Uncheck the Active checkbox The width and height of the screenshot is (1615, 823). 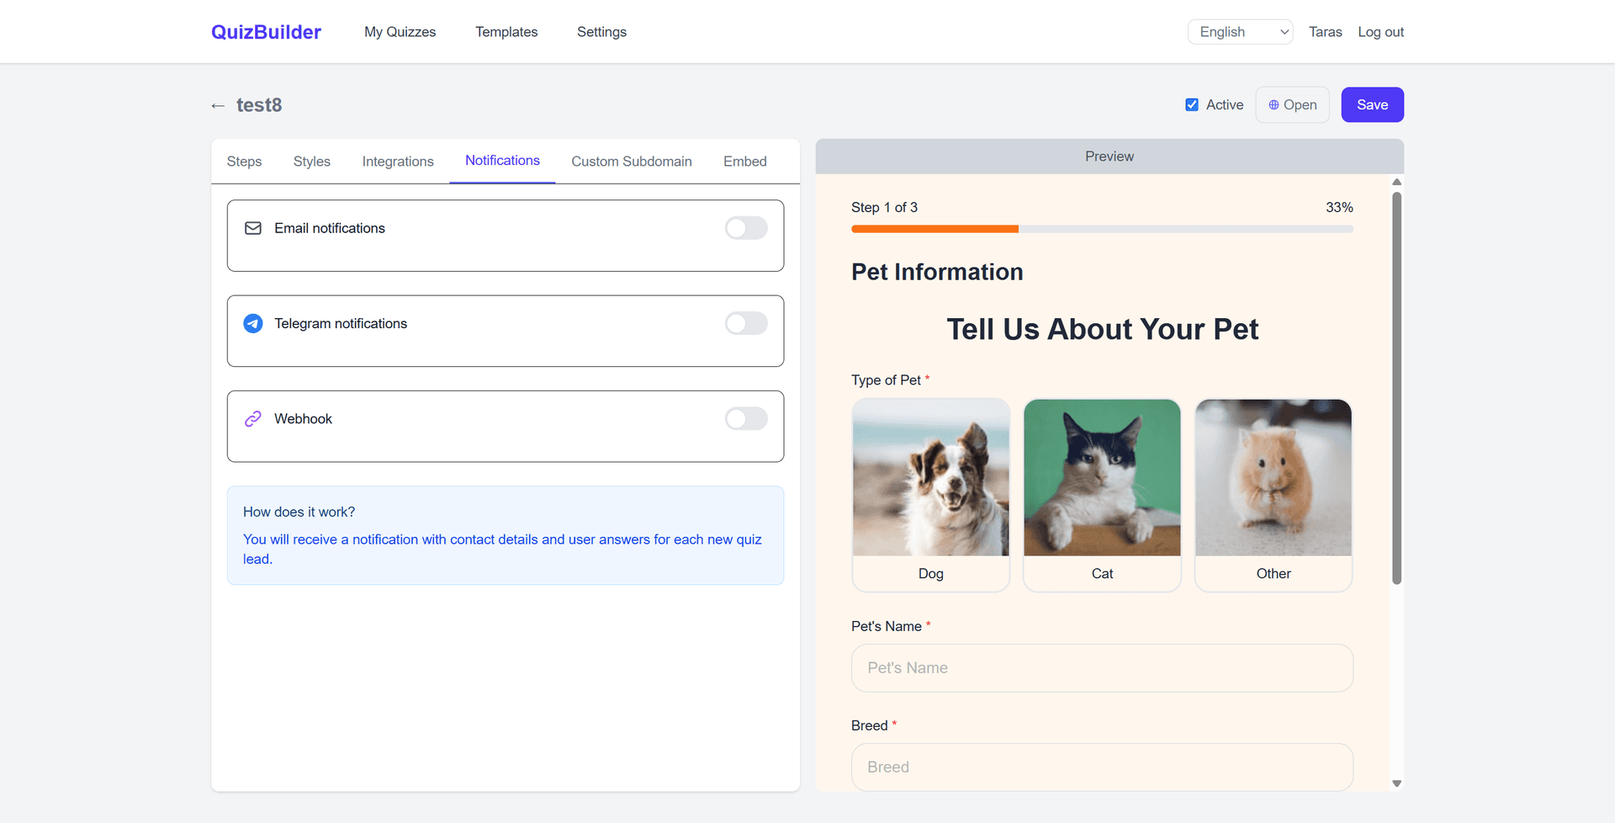tap(1192, 104)
